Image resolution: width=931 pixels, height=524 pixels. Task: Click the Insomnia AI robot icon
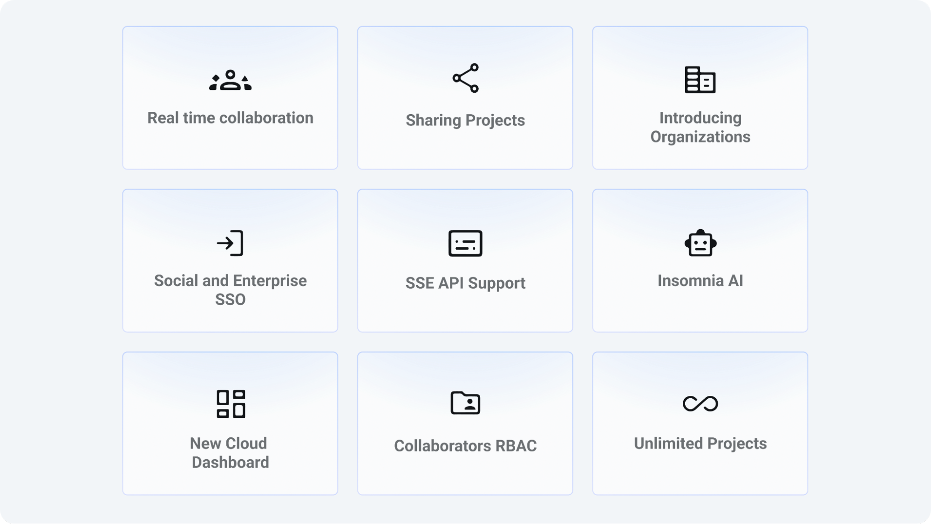pyautogui.click(x=700, y=243)
